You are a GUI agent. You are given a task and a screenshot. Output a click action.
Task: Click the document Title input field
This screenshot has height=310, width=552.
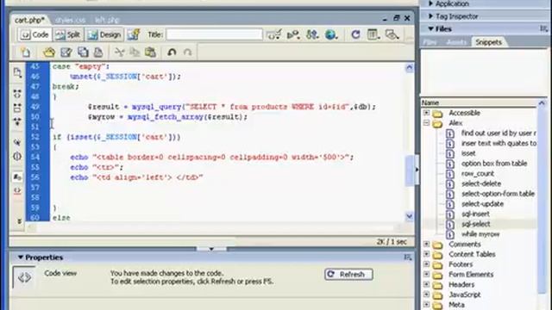(x=215, y=34)
